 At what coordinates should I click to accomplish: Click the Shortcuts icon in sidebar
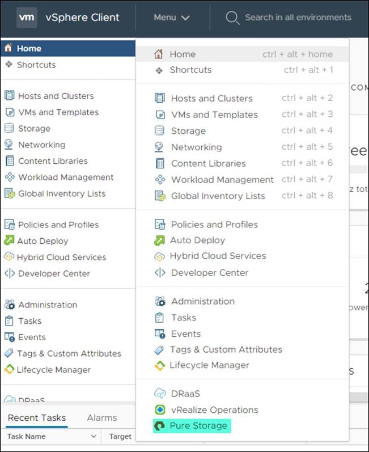9,64
